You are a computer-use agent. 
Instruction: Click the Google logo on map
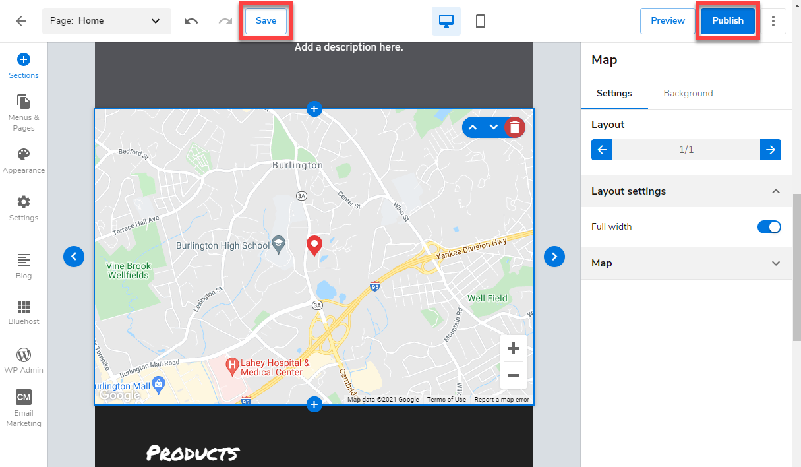(x=119, y=395)
